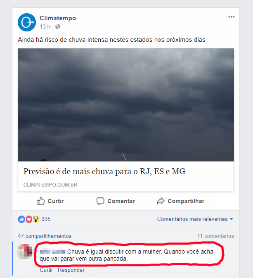
Task: Click Responder under the circled comment
Action: (x=71, y=270)
